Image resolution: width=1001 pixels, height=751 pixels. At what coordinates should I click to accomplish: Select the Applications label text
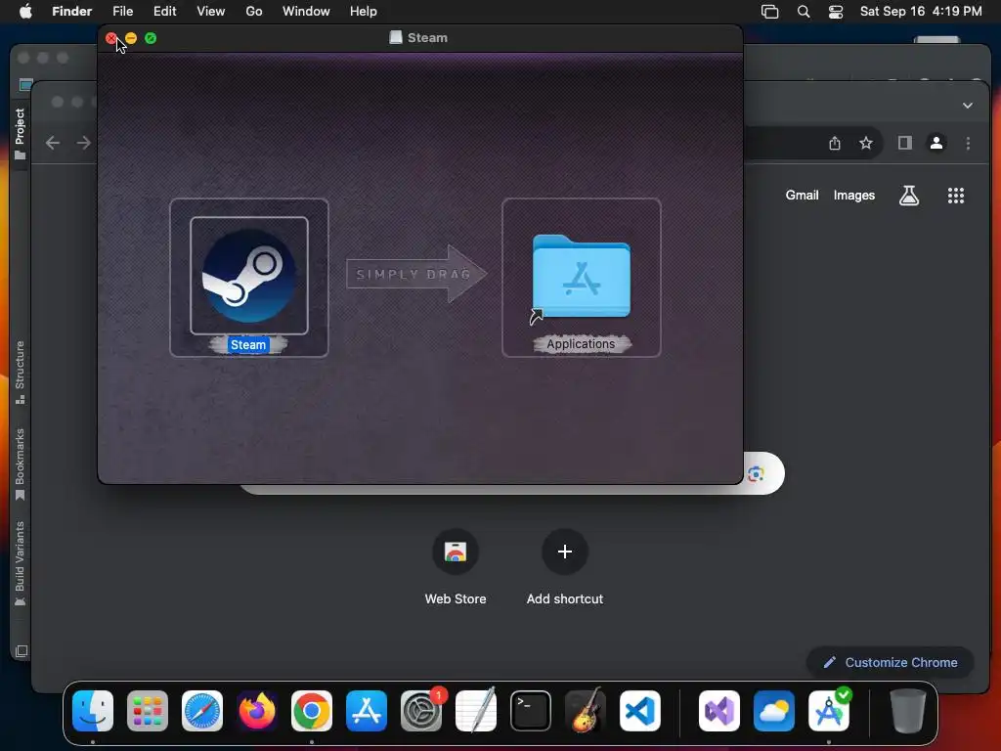[581, 344]
